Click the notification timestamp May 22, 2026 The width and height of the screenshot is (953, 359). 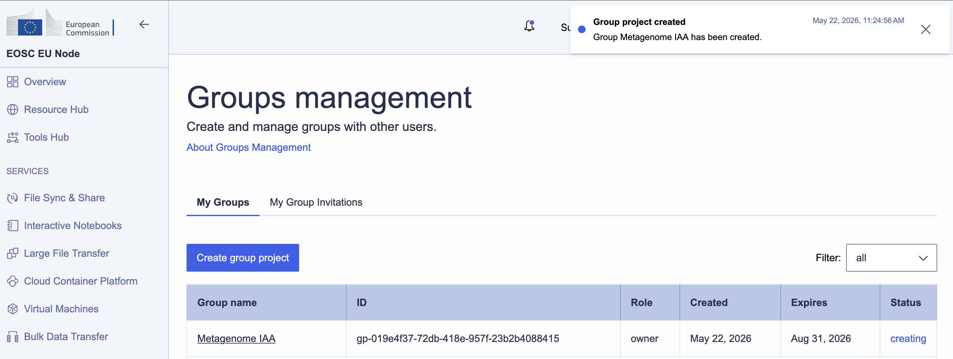pos(858,21)
